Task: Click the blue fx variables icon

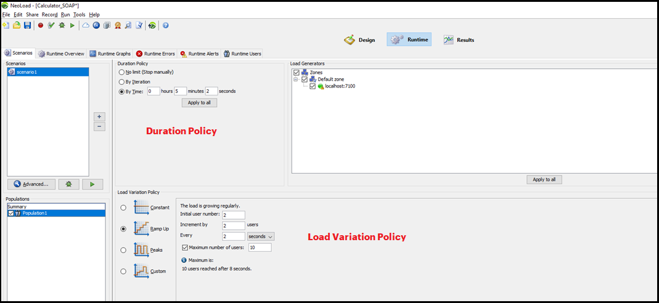Action: coord(96,26)
